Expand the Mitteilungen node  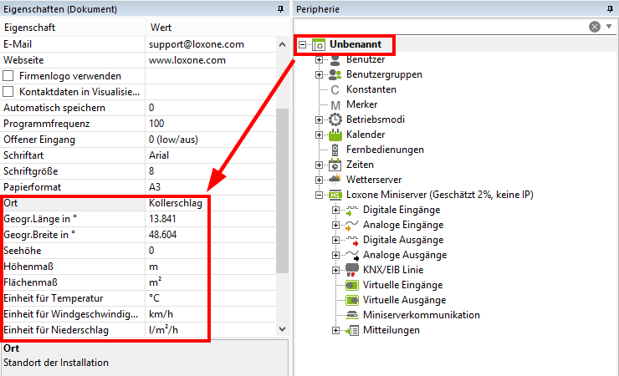click(x=335, y=330)
